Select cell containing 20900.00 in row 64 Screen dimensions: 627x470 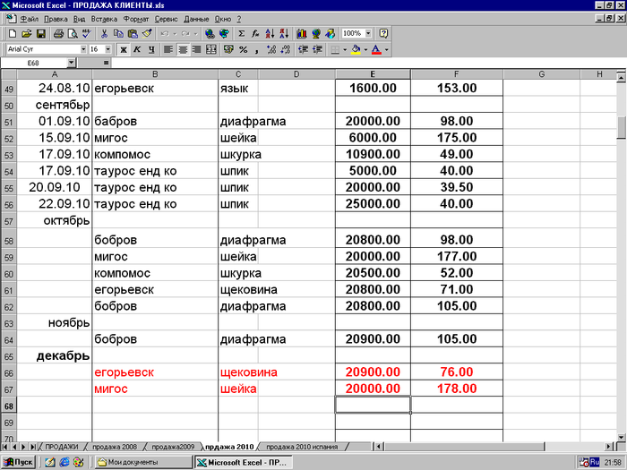click(x=373, y=340)
